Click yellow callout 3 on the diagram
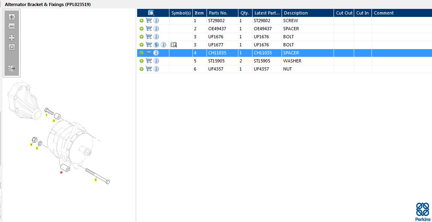Image resolution: width=432 pixels, height=222 pixels. [96, 180]
